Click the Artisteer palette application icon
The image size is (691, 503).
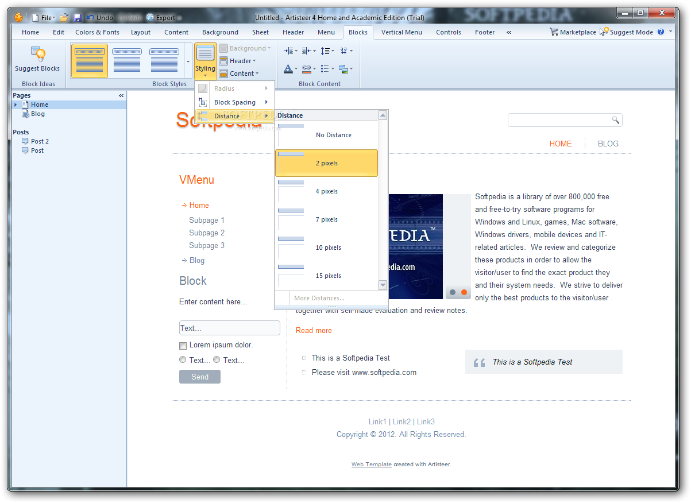pyautogui.click(x=19, y=17)
